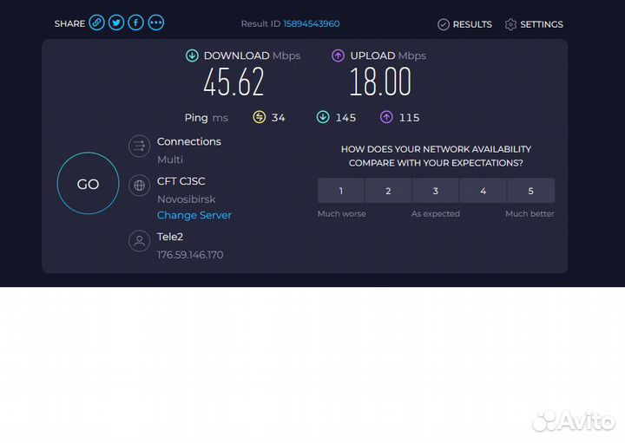Rate network availability as 4

pyautogui.click(x=484, y=191)
